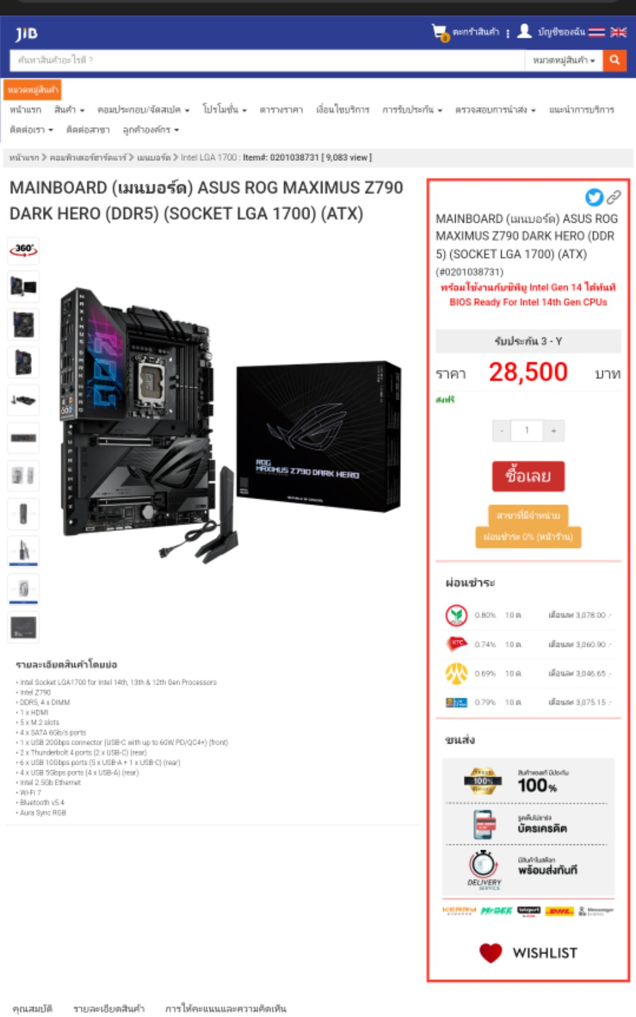The width and height of the screenshot is (636, 1017).
Task: Click the product search input field
Action: [267, 60]
